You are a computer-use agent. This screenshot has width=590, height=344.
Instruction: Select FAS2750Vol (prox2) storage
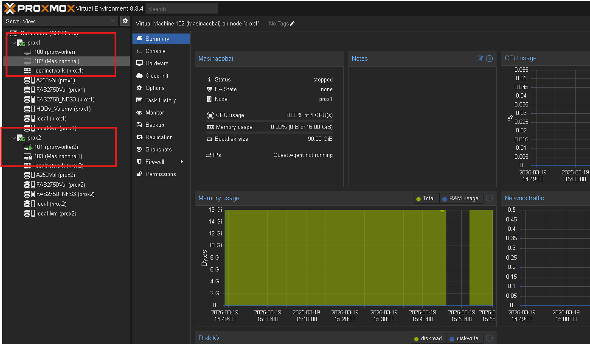click(61, 185)
